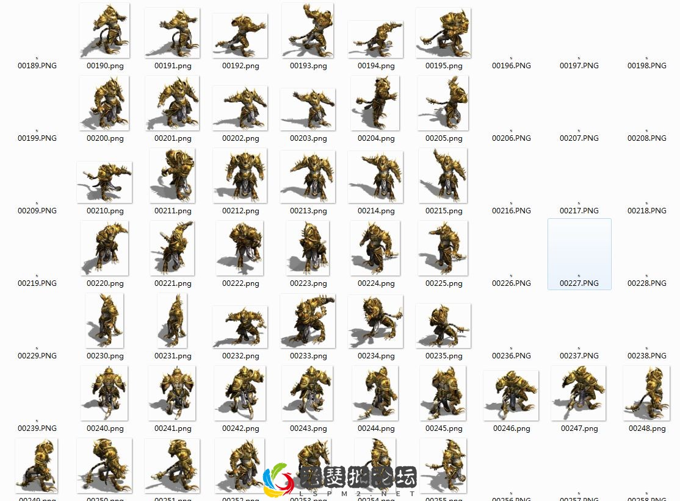The height and width of the screenshot is (501, 680).
Task: Select the 00205.png thumbnail
Action: pyautogui.click(x=443, y=103)
